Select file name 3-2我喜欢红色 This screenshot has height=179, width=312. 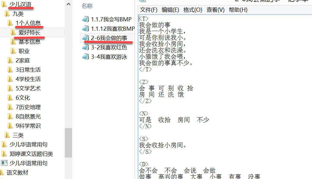(x=109, y=47)
